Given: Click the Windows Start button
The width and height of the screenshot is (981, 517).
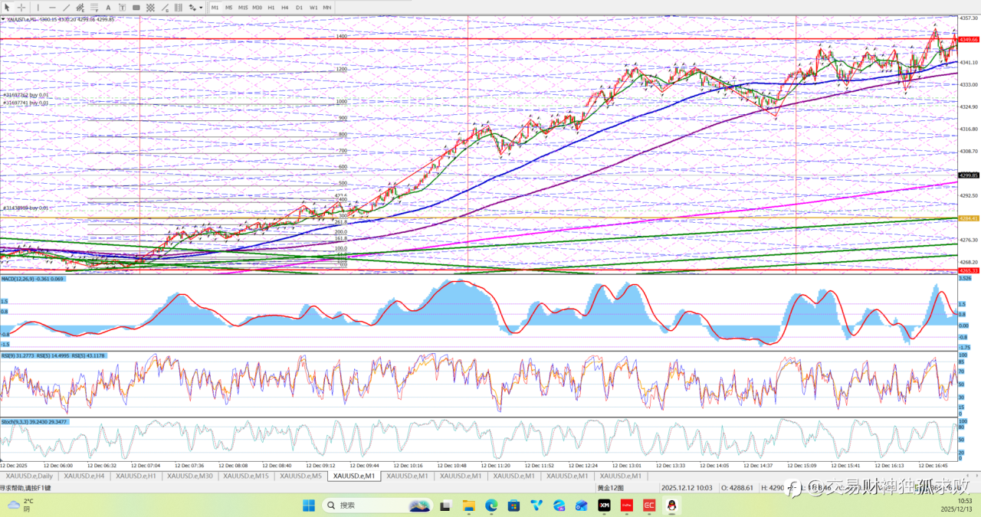Looking at the screenshot, I should pos(308,506).
